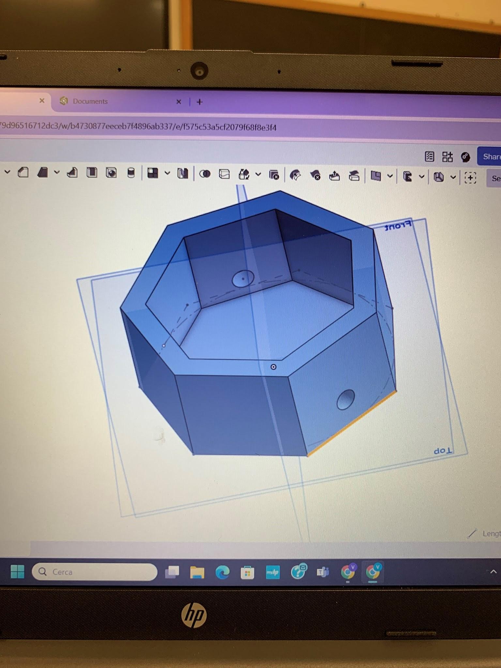Select the Linear pattern tool

click(x=152, y=173)
